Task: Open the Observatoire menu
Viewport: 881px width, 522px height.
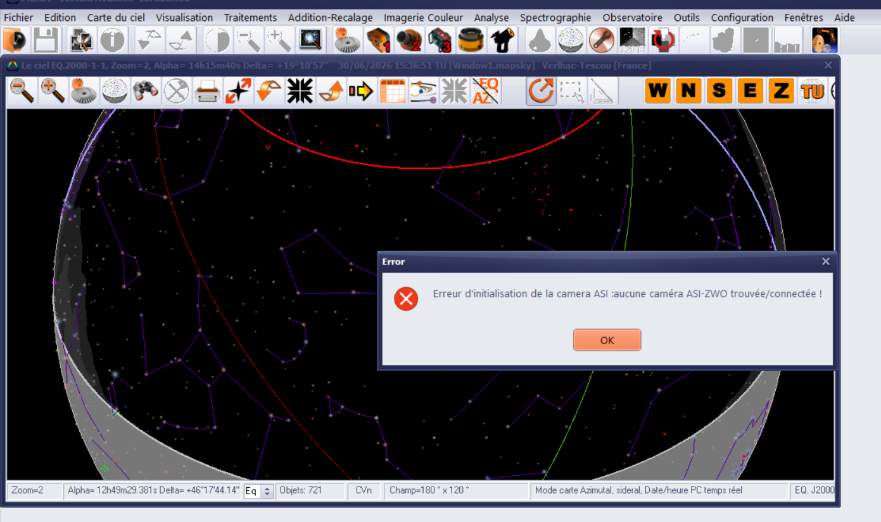Action: (x=633, y=18)
